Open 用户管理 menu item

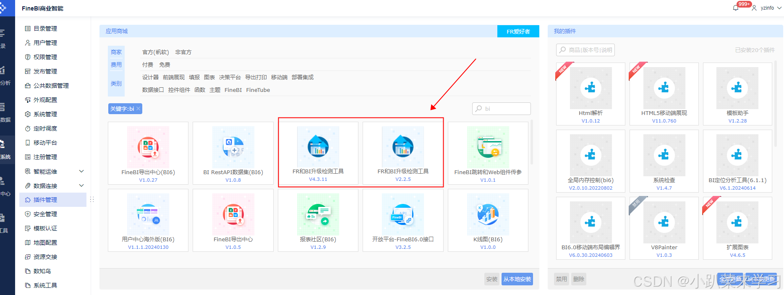coord(45,43)
